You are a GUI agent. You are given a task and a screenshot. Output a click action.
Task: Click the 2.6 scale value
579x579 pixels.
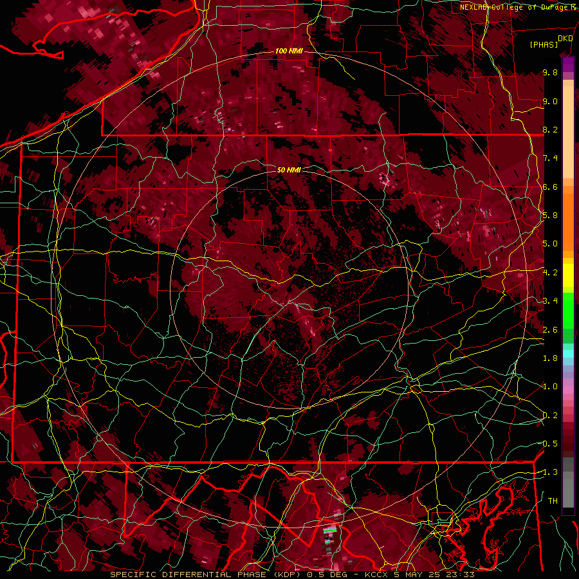click(550, 330)
